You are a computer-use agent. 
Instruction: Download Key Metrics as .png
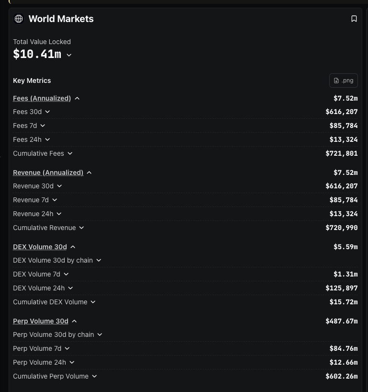(x=343, y=81)
